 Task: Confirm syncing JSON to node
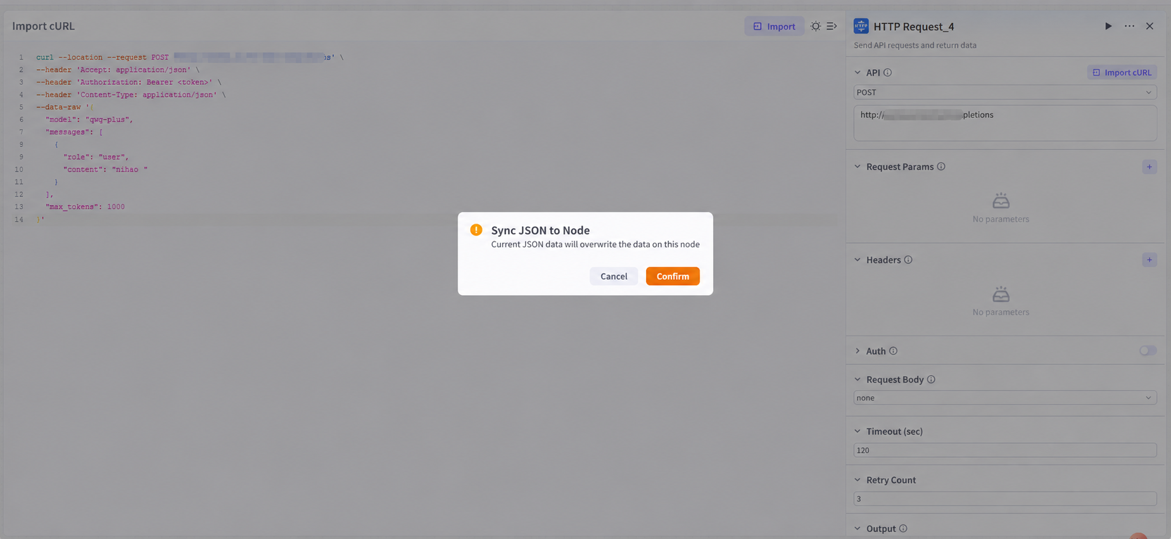coord(673,276)
